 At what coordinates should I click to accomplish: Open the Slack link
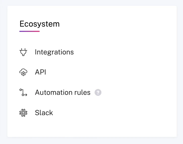(x=44, y=113)
